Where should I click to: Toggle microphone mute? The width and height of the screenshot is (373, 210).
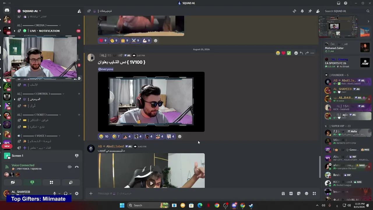[x=54, y=193]
